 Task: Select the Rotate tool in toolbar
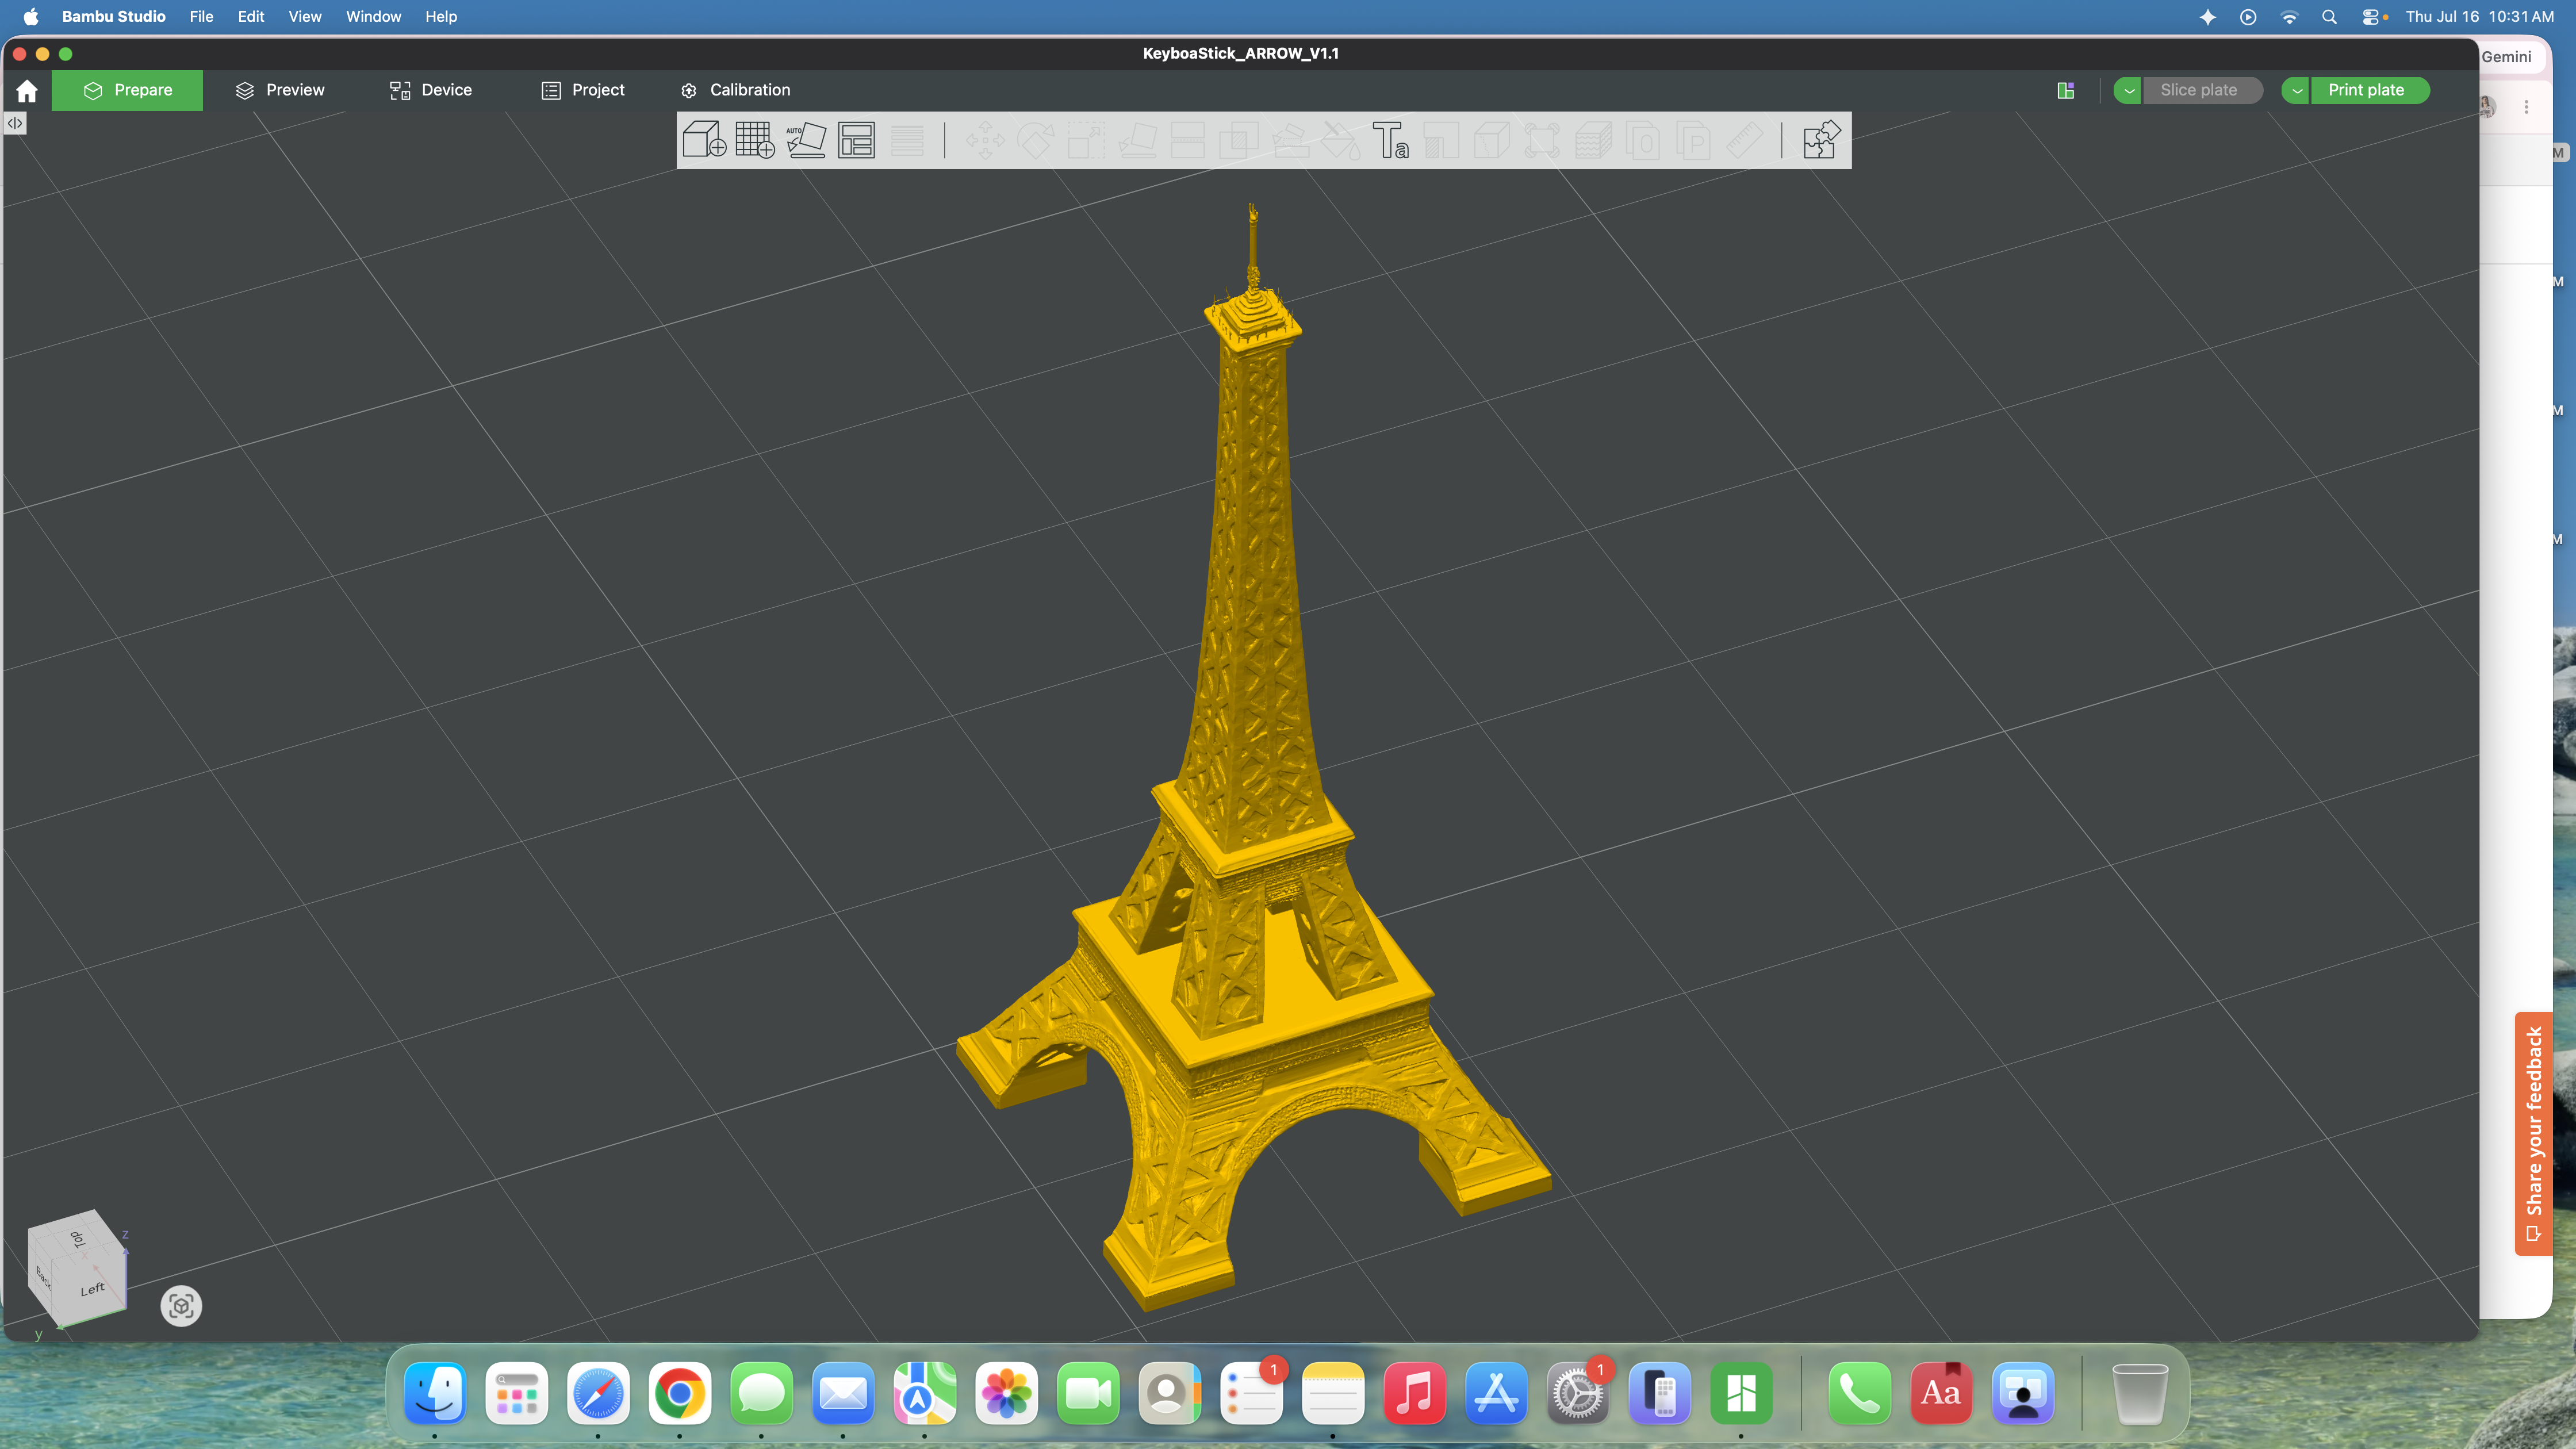(x=1036, y=140)
